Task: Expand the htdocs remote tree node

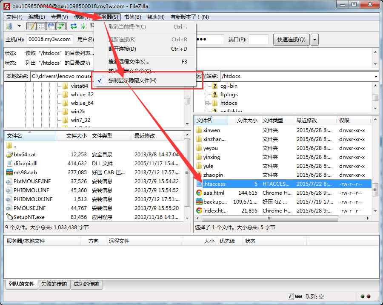Action: point(207,103)
